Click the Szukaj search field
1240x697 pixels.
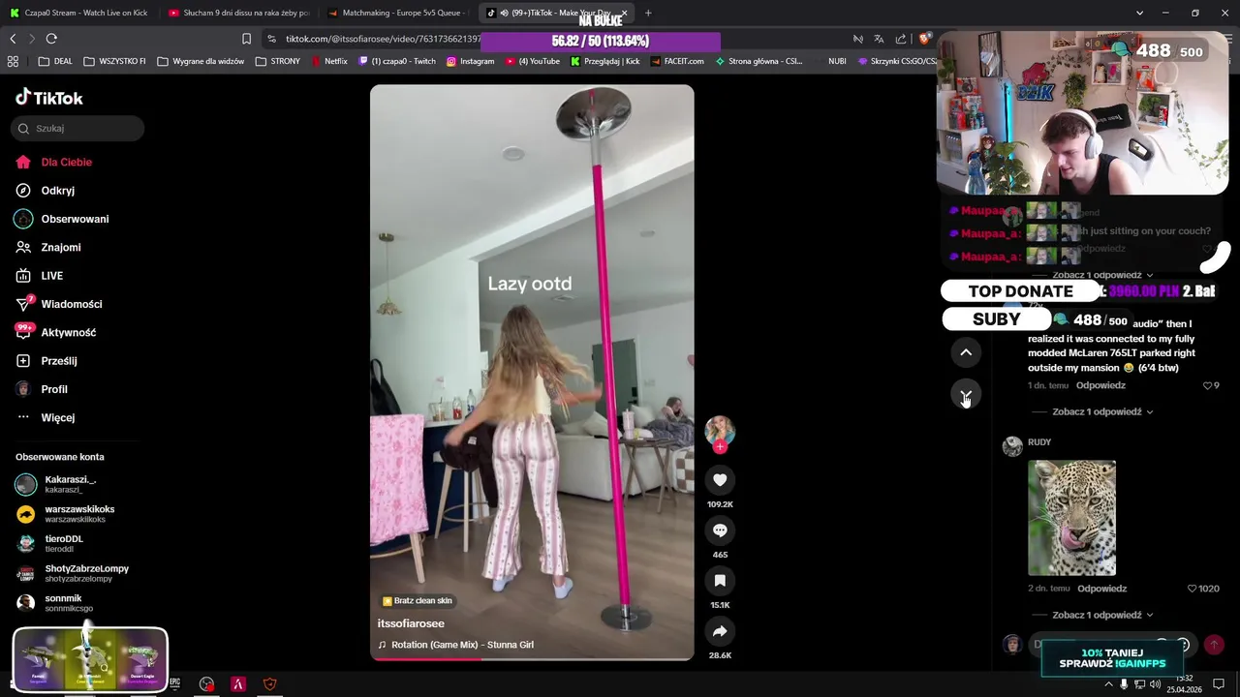point(77,128)
